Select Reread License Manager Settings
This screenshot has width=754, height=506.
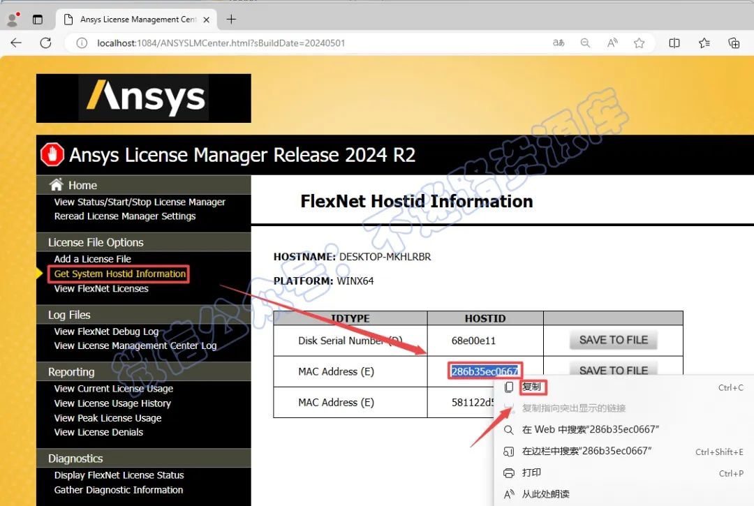pos(125,216)
